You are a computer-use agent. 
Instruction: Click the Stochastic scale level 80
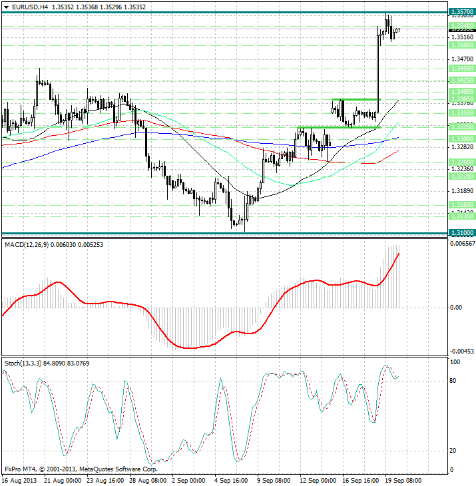(453, 381)
